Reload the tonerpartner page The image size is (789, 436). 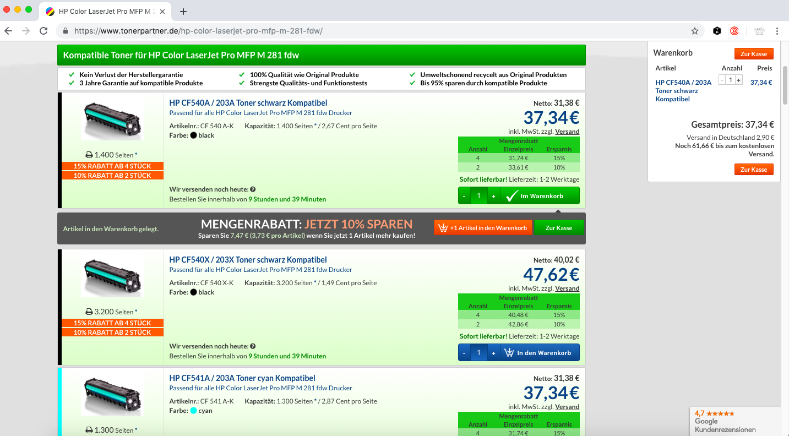(x=43, y=31)
